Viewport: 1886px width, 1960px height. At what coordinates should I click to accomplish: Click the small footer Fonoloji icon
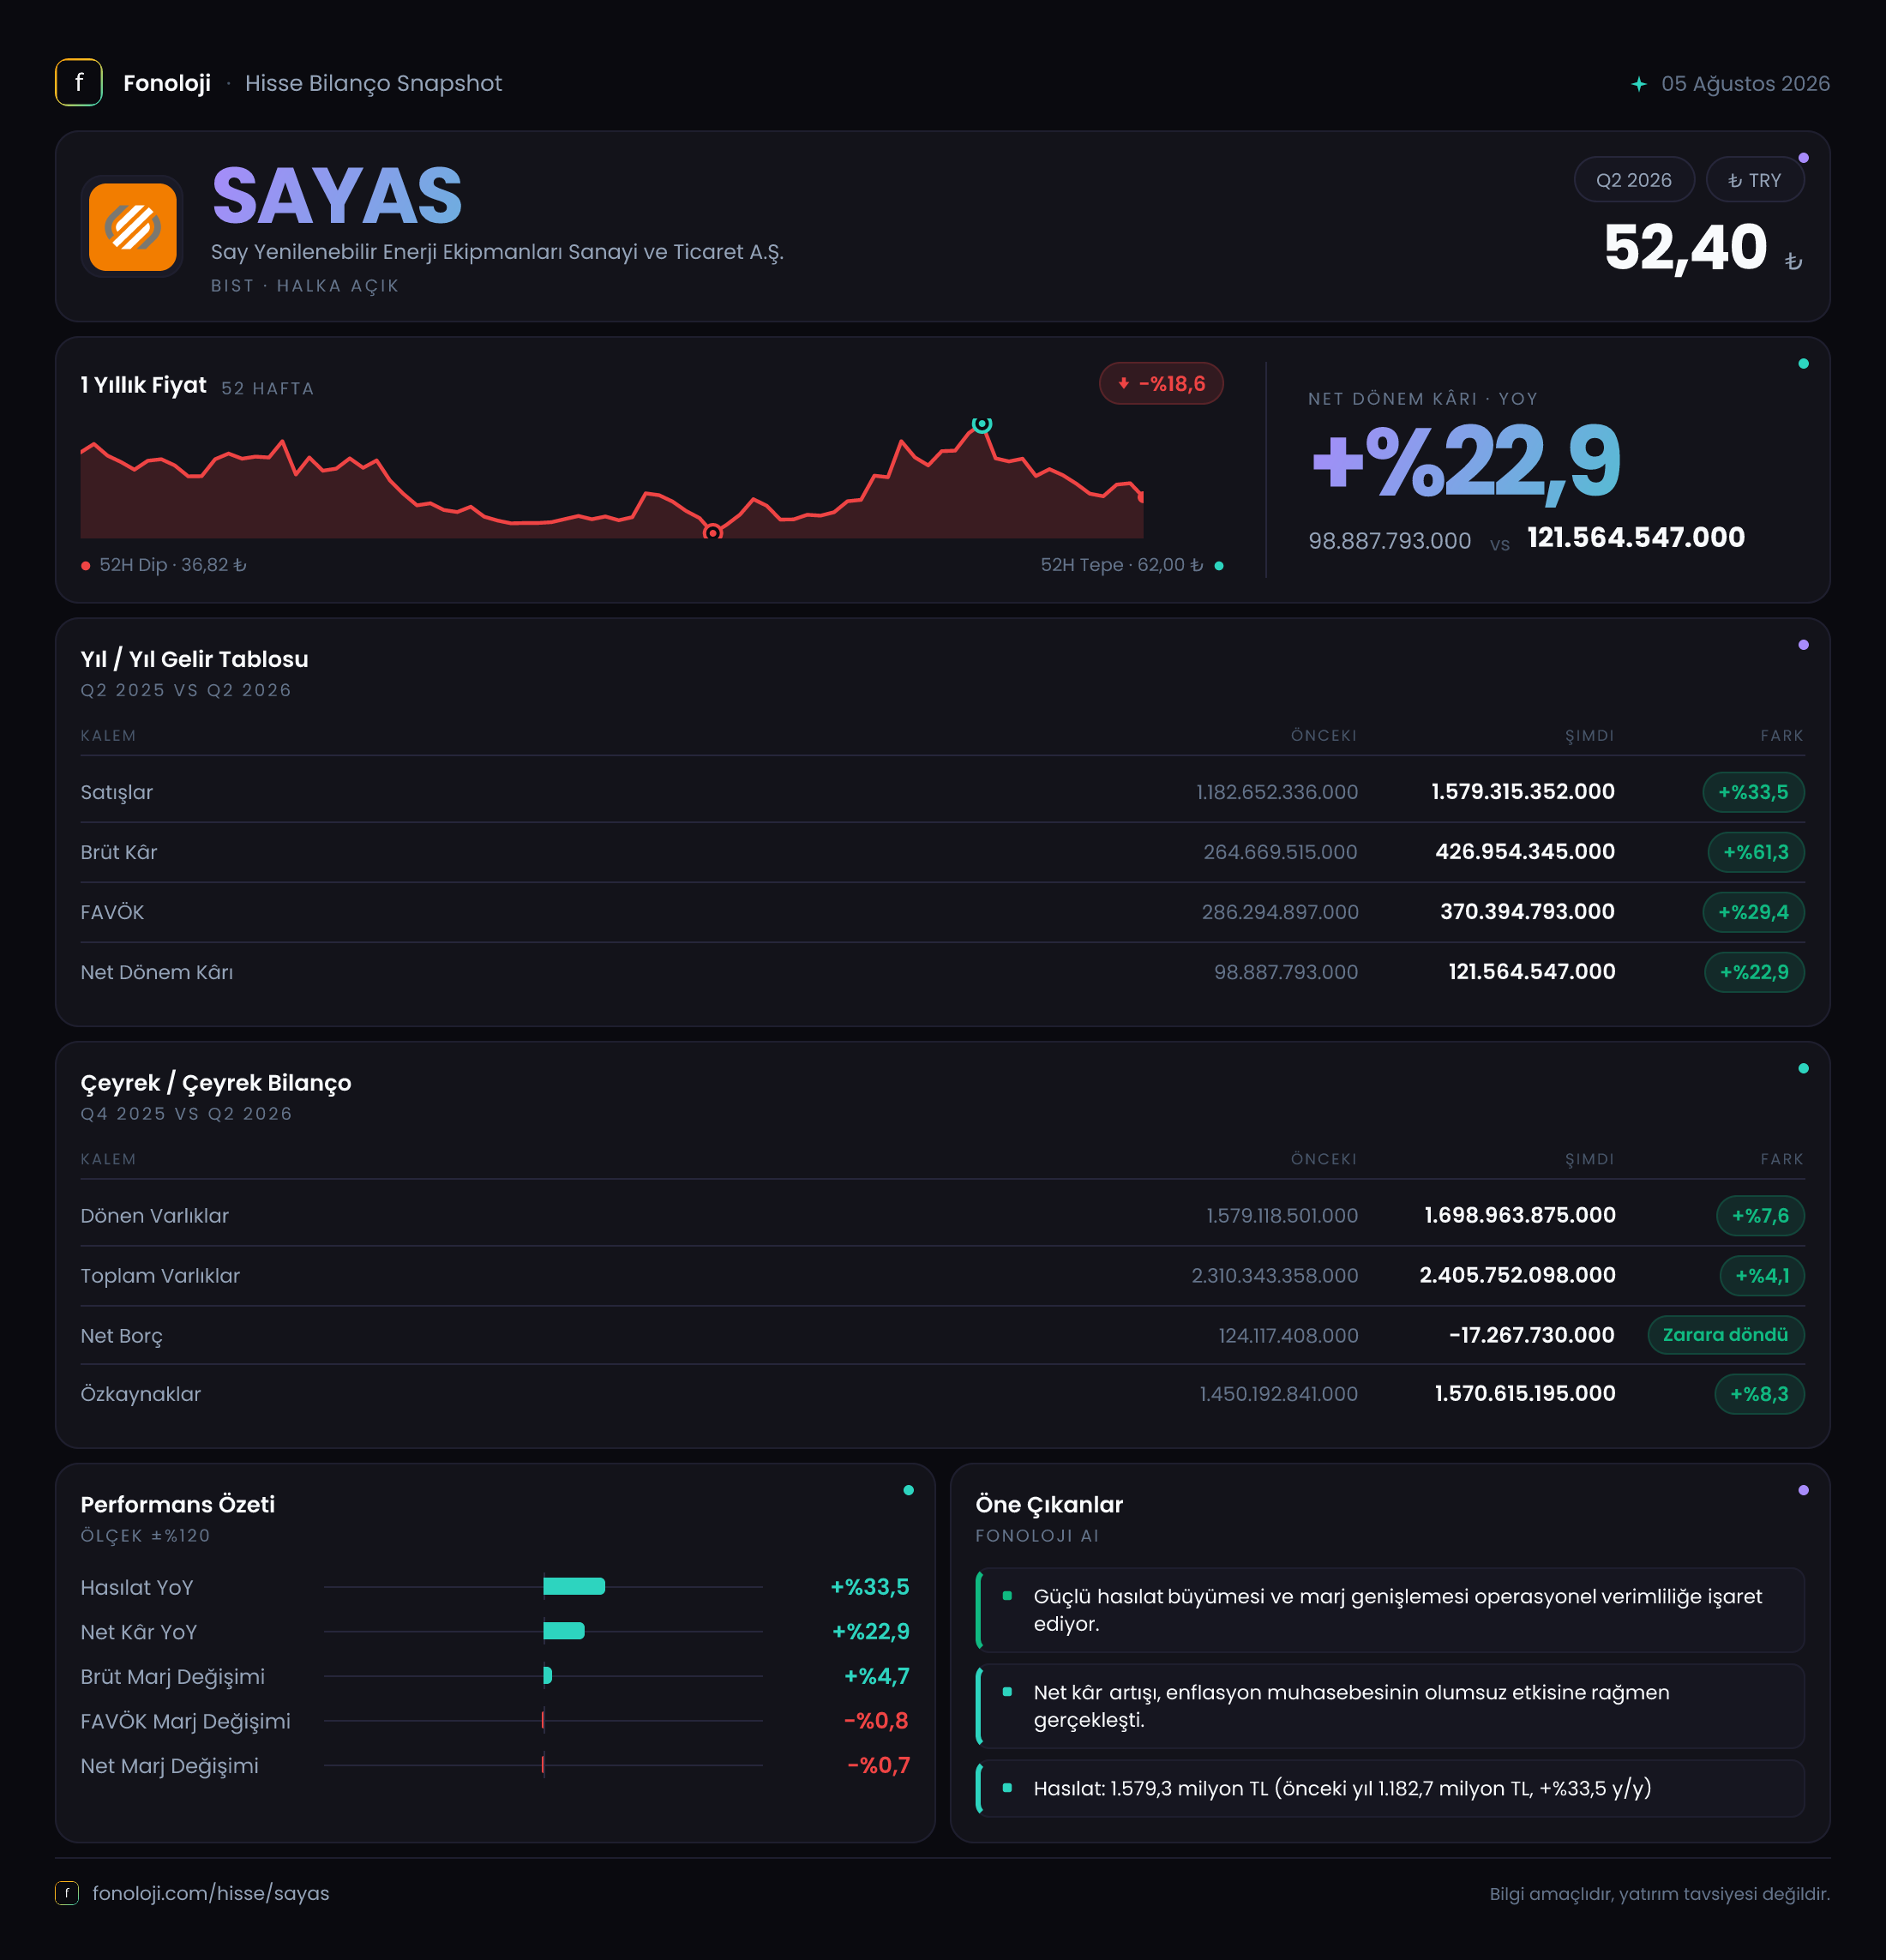point(67,1892)
